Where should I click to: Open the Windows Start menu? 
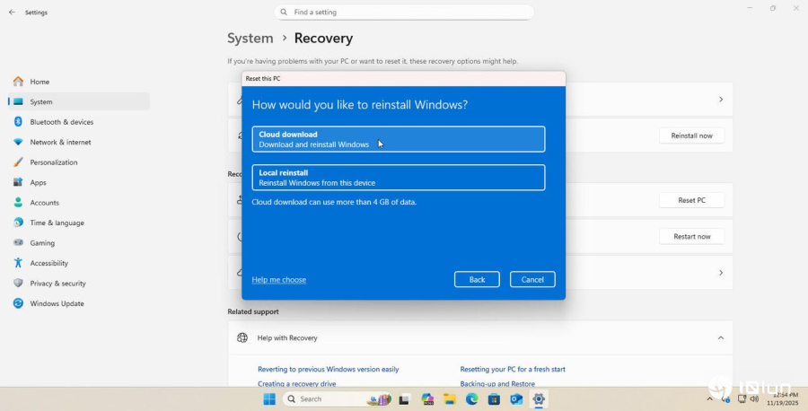coord(269,399)
